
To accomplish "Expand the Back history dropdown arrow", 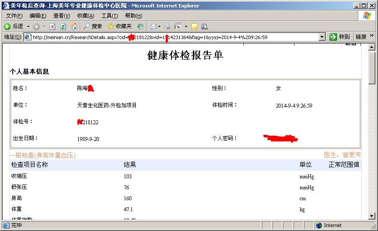I will (28, 26).
